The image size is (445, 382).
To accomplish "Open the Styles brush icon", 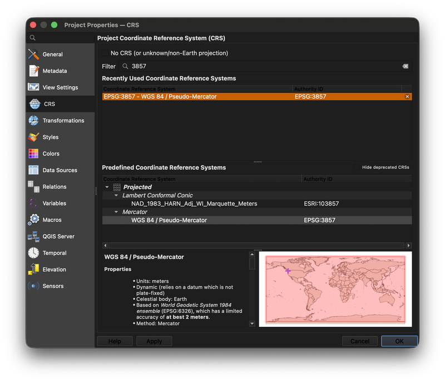I will pos(33,137).
